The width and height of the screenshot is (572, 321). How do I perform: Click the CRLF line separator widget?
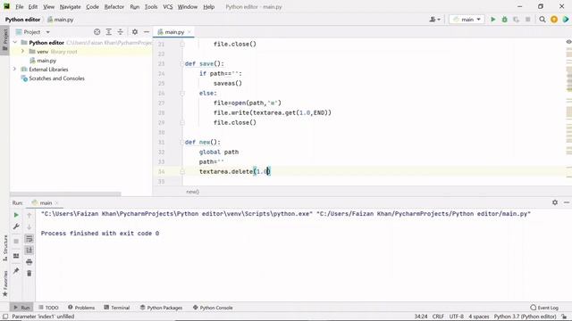pyautogui.click(x=438, y=317)
